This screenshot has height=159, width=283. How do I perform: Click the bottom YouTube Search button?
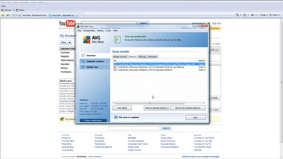pos(166,128)
